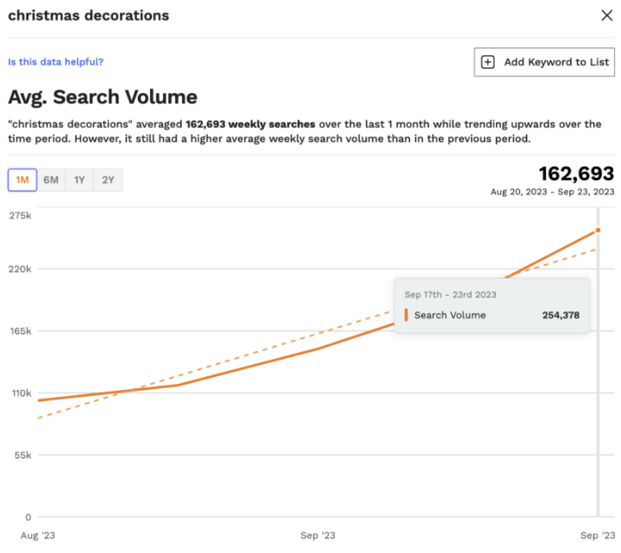Click the Avg. Search Volume heading
This screenshot has height=553, width=621.
103,97
